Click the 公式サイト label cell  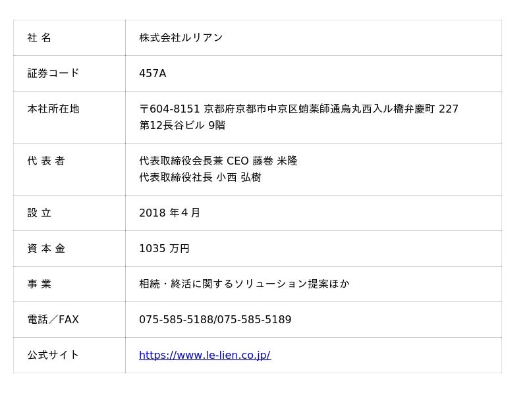pyautogui.click(x=53, y=355)
